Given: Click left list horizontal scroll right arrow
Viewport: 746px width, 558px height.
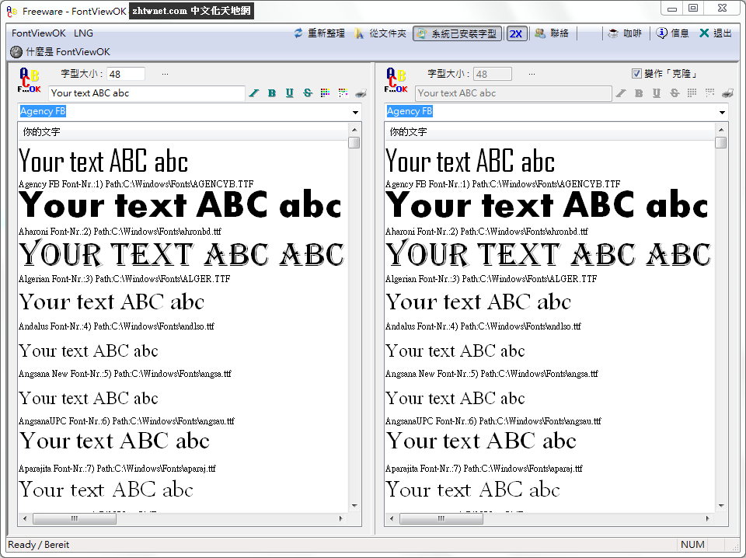Looking at the screenshot, I should 340,518.
